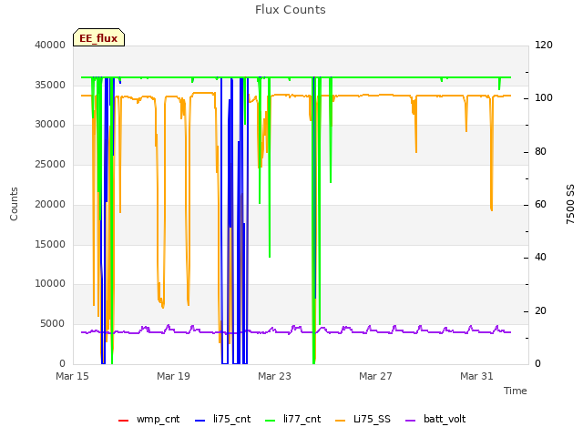Screen dimensions: 583x437
Task: Click the 40000 left axis value
Action: pos(50,45)
